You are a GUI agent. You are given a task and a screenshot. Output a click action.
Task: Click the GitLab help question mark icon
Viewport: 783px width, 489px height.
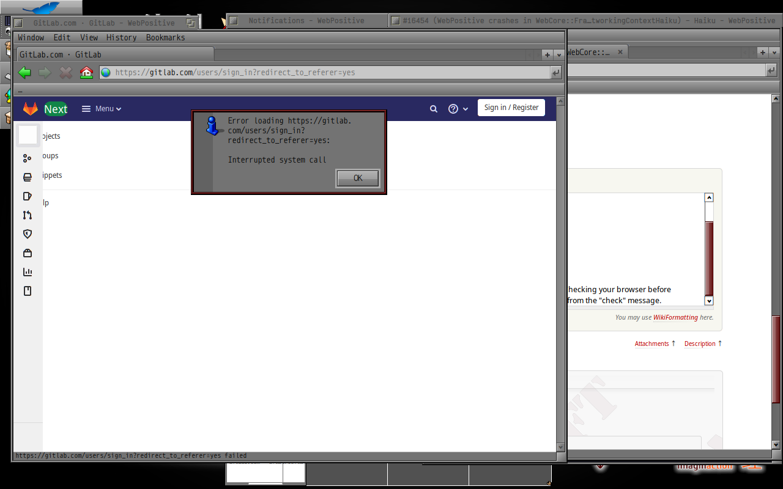pos(453,109)
